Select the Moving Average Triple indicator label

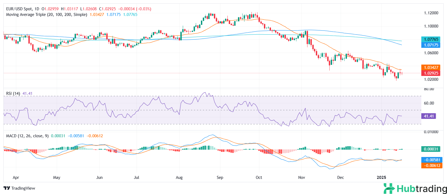click(47, 15)
